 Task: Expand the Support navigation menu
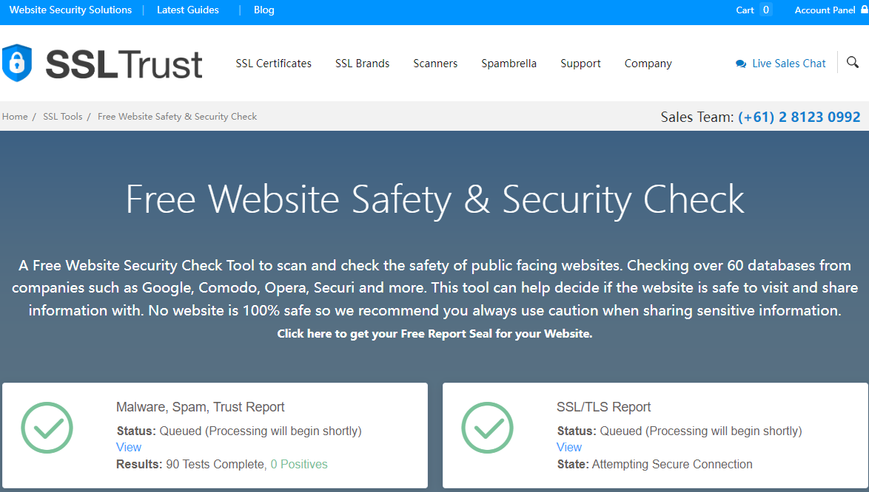(x=580, y=64)
